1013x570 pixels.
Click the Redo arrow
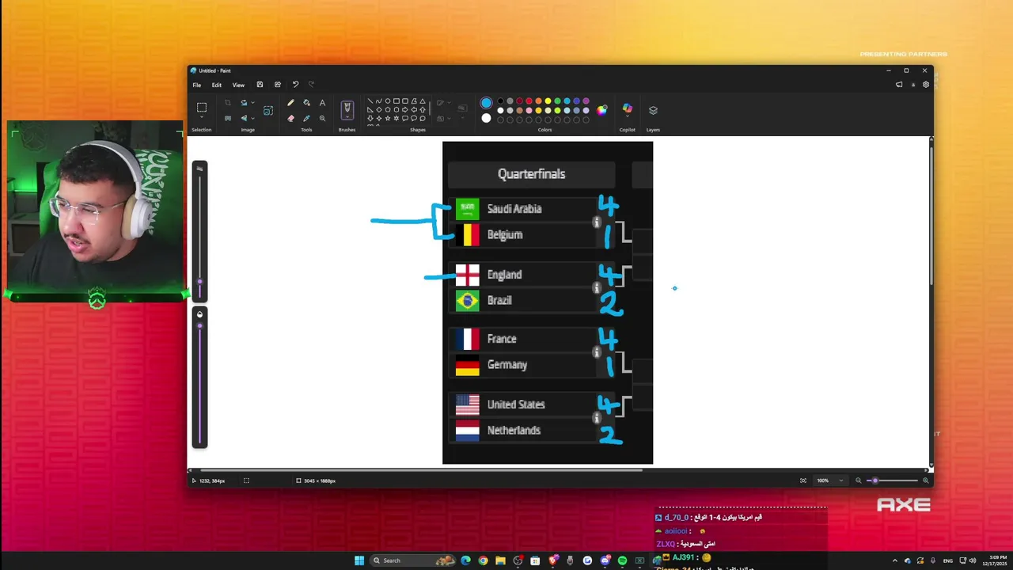(311, 85)
